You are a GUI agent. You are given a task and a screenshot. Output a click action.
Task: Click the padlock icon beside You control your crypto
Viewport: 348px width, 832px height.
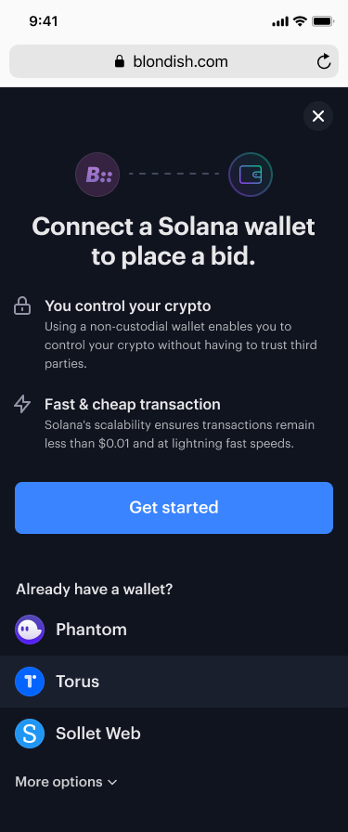click(x=21, y=306)
